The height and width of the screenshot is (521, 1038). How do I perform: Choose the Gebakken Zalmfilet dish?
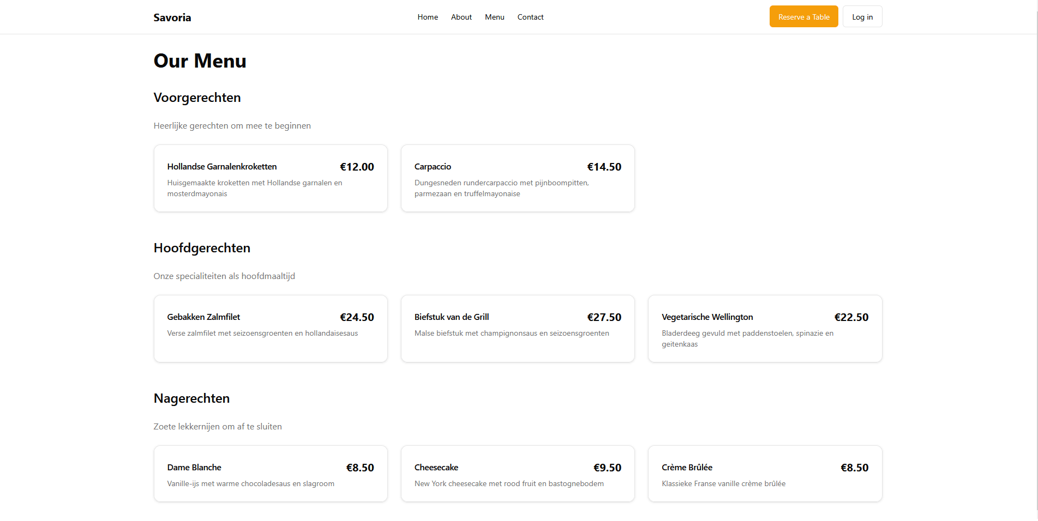click(271, 329)
